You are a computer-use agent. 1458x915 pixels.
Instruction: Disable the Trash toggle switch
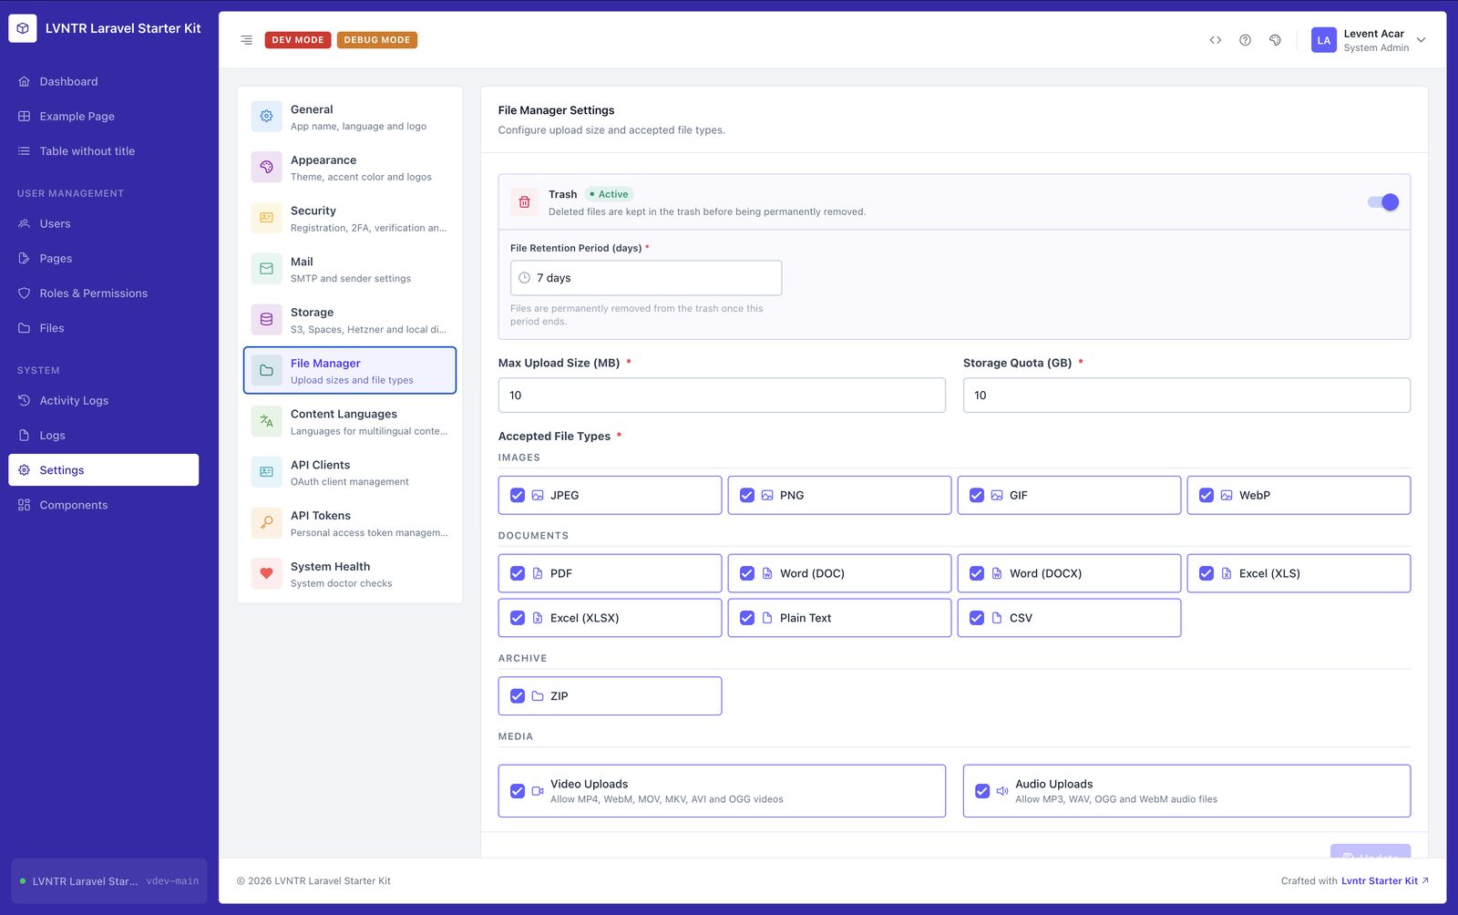pyautogui.click(x=1382, y=202)
